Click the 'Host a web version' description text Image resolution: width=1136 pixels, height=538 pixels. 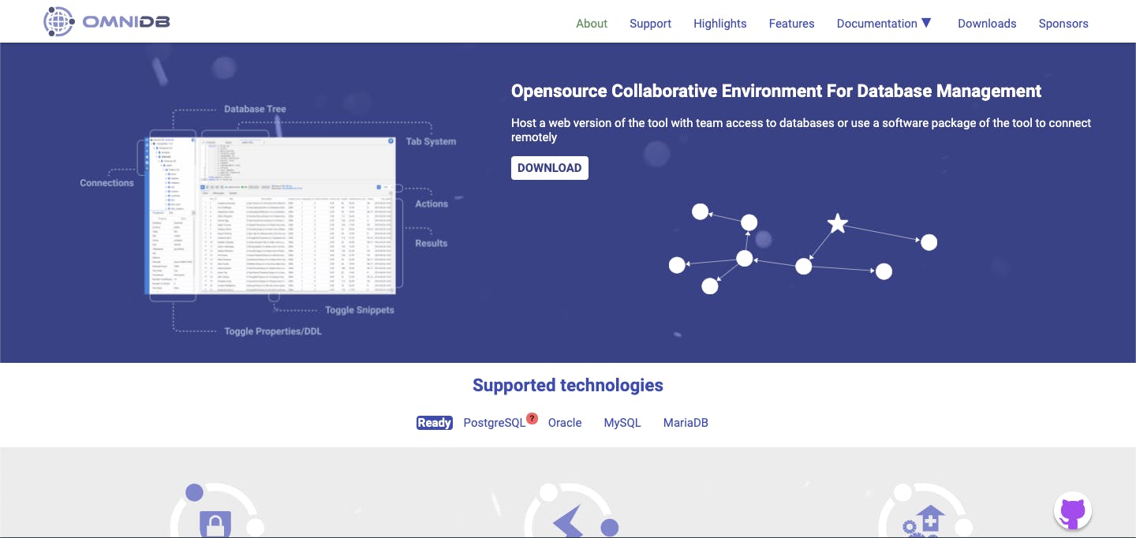click(x=801, y=130)
